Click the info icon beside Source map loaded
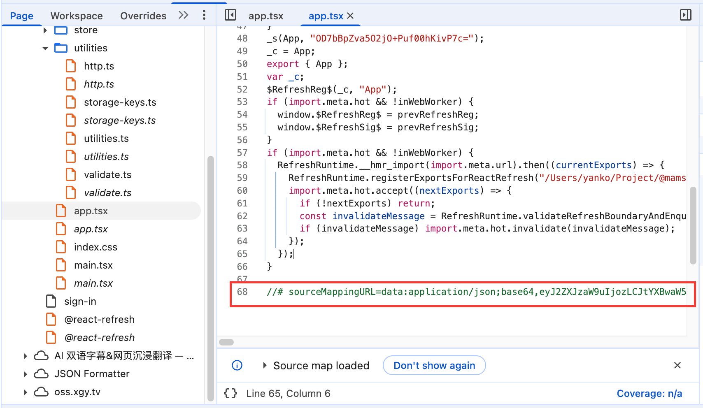The height and width of the screenshot is (408, 703). 237,365
